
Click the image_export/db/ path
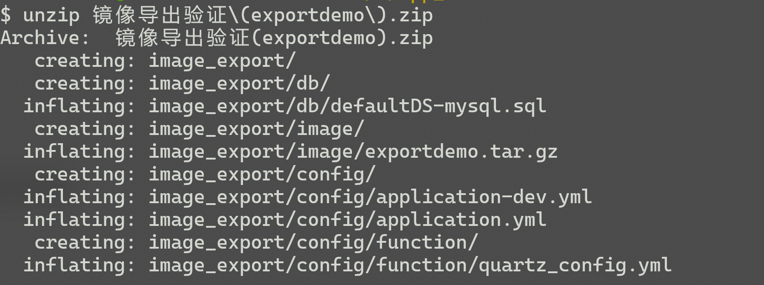point(239,84)
